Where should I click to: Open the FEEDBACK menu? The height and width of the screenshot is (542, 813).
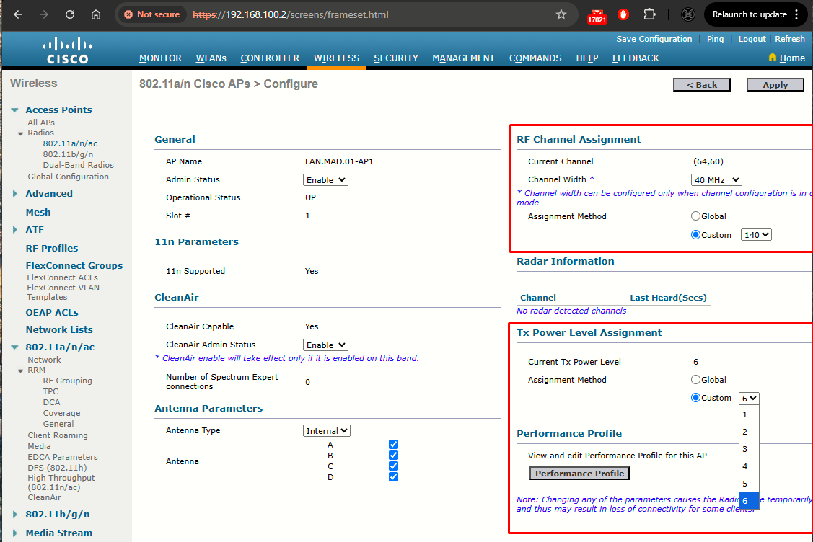tap(636, 58)
